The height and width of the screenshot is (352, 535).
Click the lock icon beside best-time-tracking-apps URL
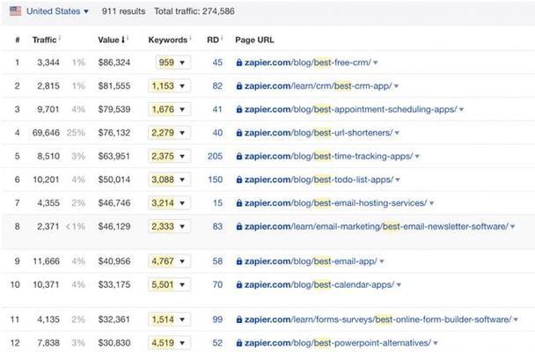coord(239,157)
